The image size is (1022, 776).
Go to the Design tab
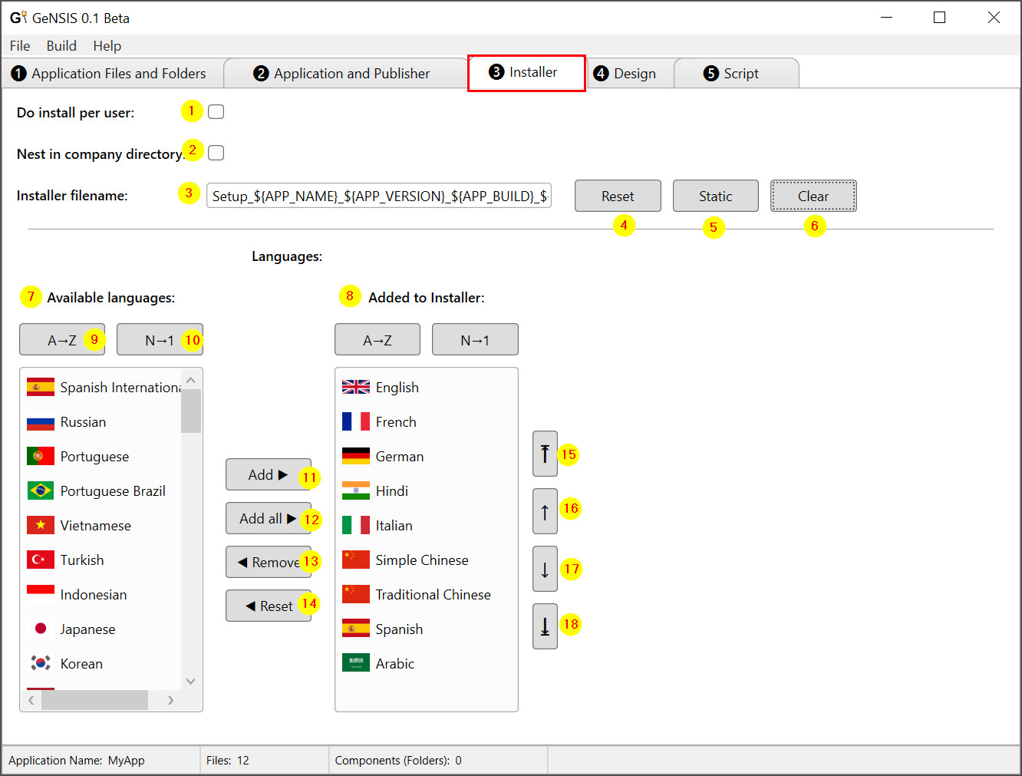[629, 74]
